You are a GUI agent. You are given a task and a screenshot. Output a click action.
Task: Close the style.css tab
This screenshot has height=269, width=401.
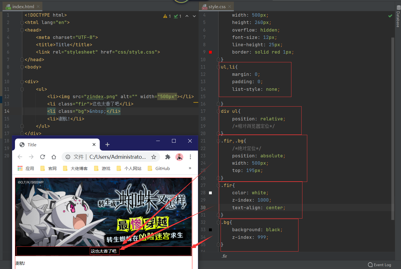(230, 6)
